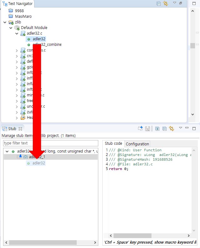200x248 pixels.
Task: Collapse the adler32 stub signature node
Action: pos(7,152)
